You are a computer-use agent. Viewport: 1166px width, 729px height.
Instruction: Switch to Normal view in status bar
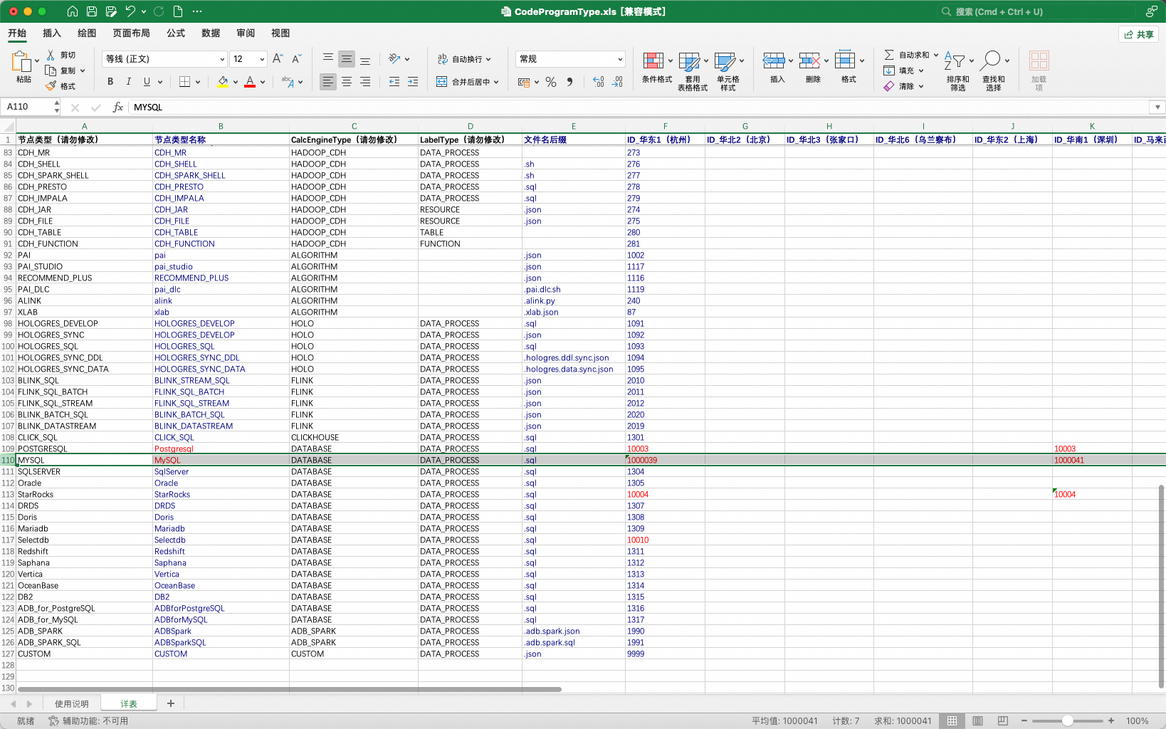click(952, 720)
